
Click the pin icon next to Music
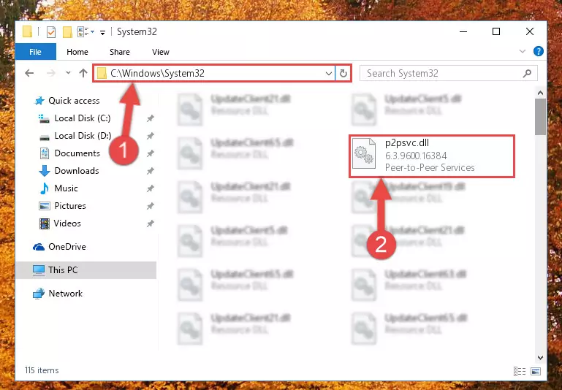150,188
